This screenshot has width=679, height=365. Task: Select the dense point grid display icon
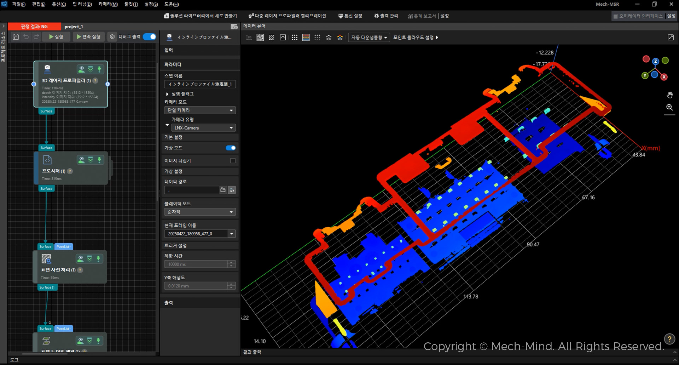click(x=295, y=38)
